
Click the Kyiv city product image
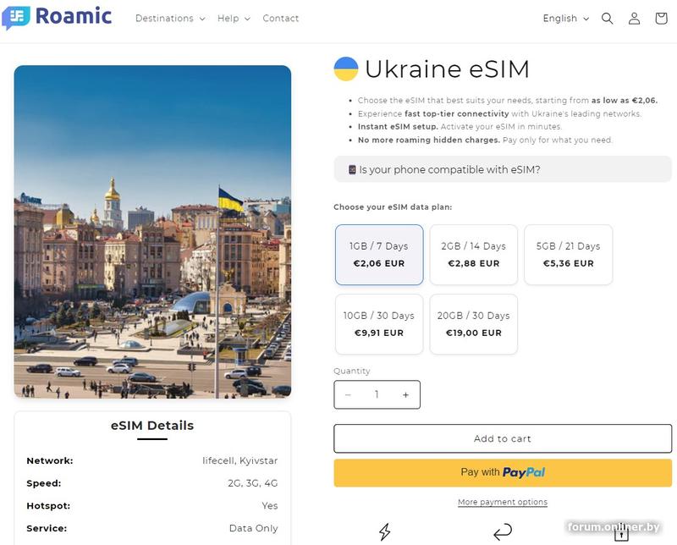click(152, 231)
